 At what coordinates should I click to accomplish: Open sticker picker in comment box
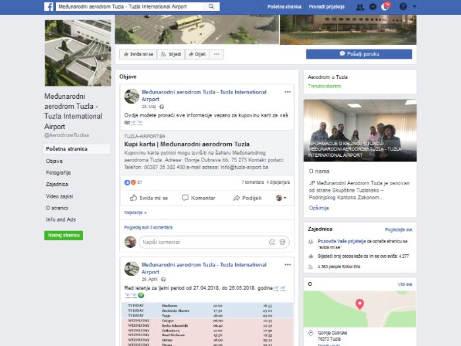[283, 242]
